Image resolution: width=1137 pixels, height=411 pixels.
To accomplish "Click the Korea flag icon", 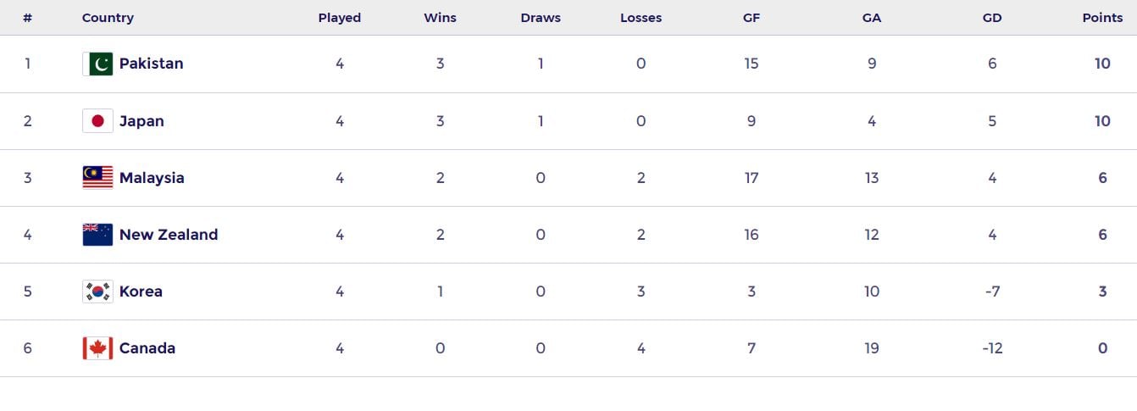I will click(97, 292).
